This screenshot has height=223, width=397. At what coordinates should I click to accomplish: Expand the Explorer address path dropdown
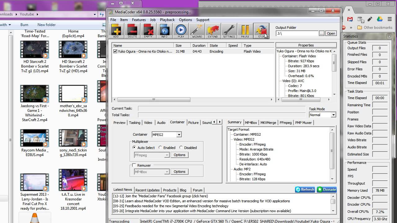pos(95,14)
